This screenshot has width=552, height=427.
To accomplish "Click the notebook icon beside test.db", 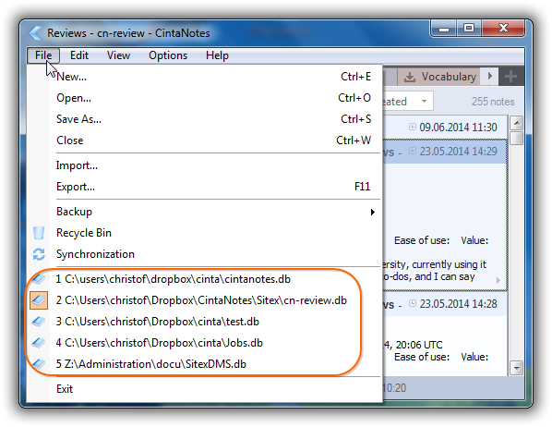I will [x=39, y=322].
